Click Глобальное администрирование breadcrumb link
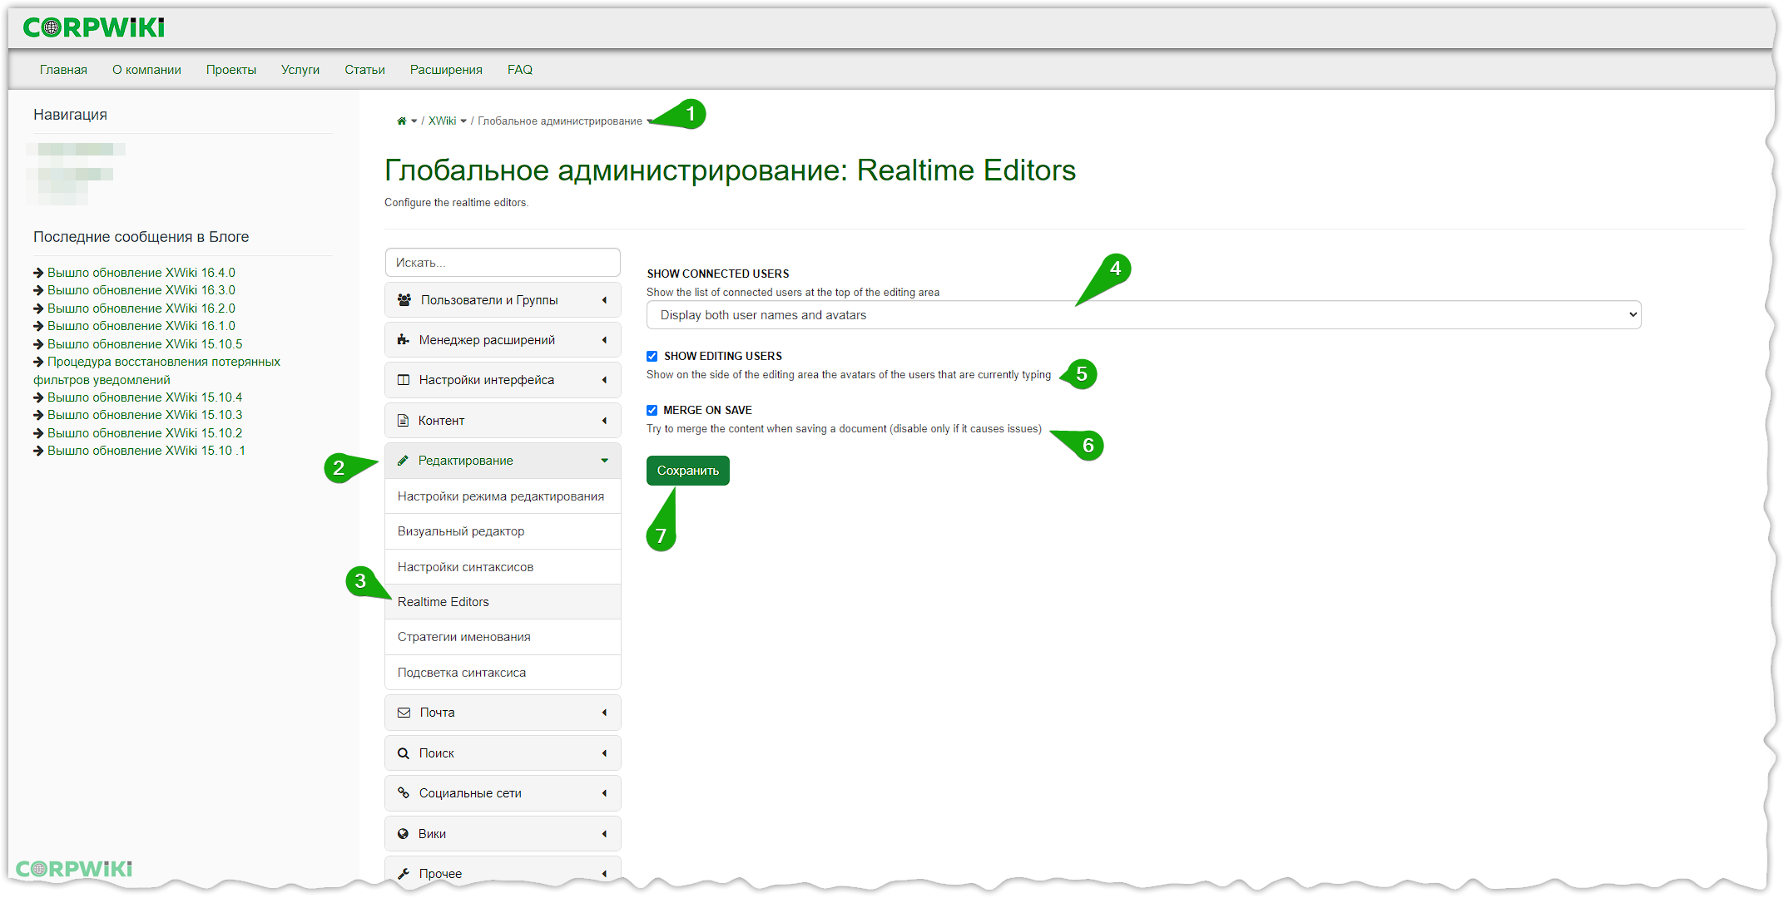 (560, 121)
